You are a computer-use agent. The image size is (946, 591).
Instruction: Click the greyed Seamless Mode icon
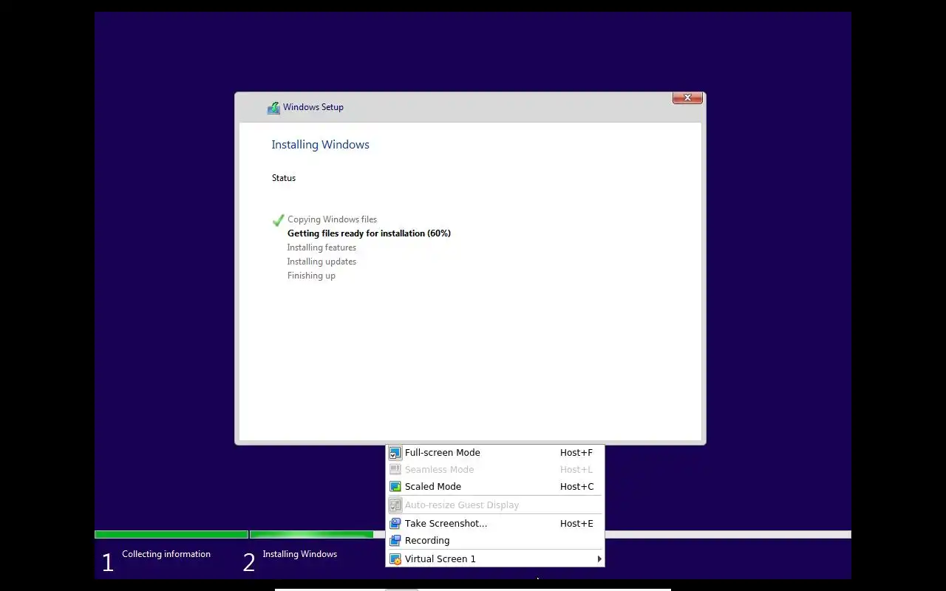[395, 470]
